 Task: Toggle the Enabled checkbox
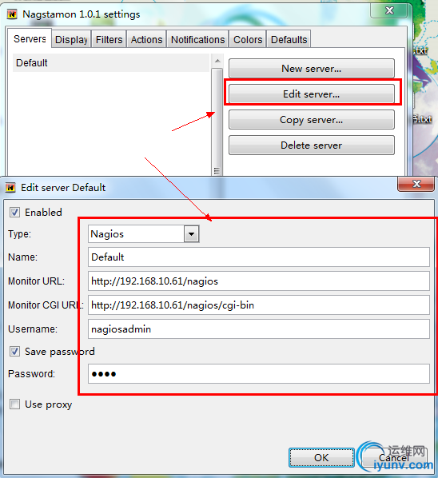point(14,212)
